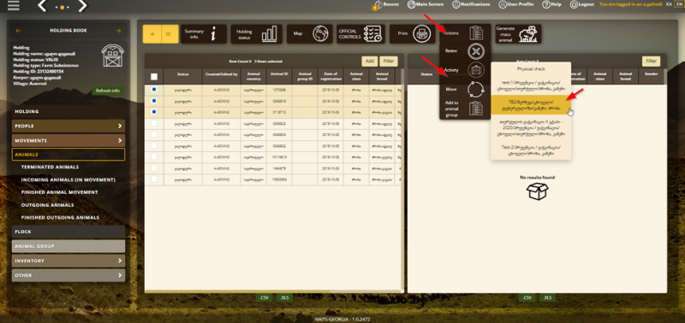This screenshot has height=323, width=685.
Task: Expand the MOVEMENTS section
Action: (68, 141)
